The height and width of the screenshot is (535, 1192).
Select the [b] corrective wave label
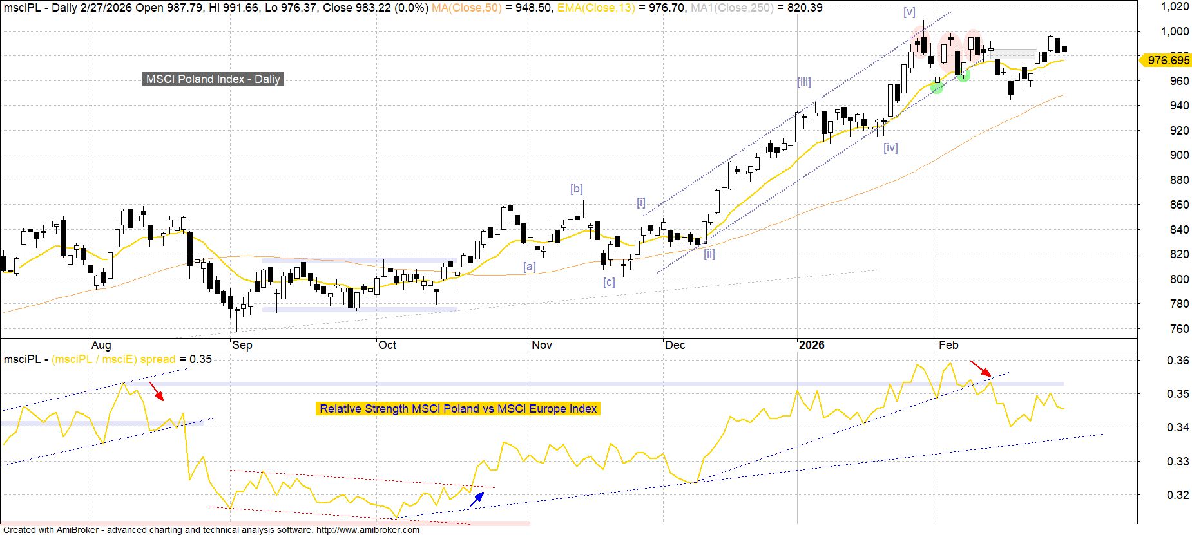(576, 189)
